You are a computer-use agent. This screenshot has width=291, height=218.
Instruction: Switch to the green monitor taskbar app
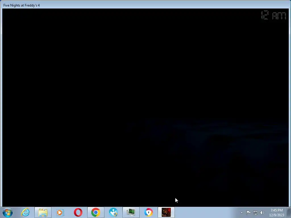point(131,212)
